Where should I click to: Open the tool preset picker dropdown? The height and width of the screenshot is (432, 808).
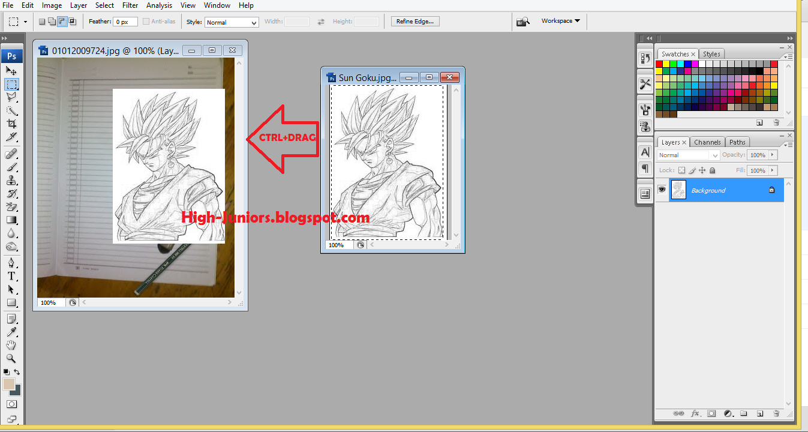[25, 22]
